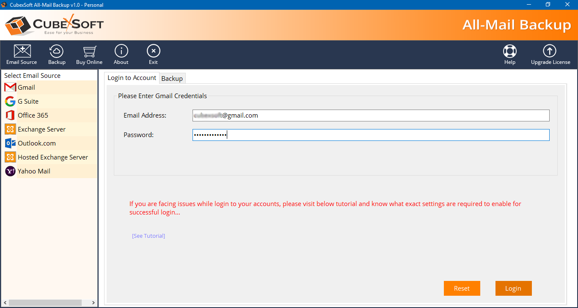Choose Hosted Exchange Server source
This screenshot has height=308, width=578.
52,157
